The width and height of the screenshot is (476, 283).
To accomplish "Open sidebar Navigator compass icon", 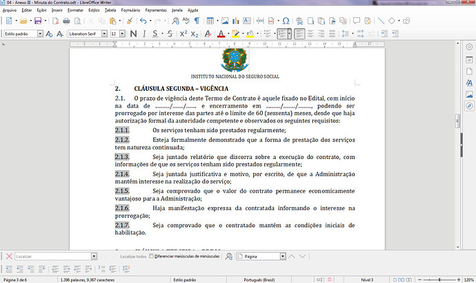I will coord(469,106).
